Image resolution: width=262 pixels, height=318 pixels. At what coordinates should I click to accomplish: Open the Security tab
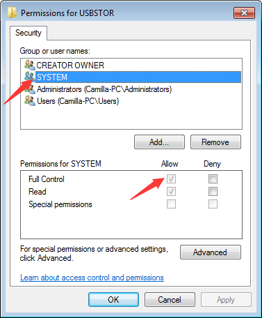point(28,33)
